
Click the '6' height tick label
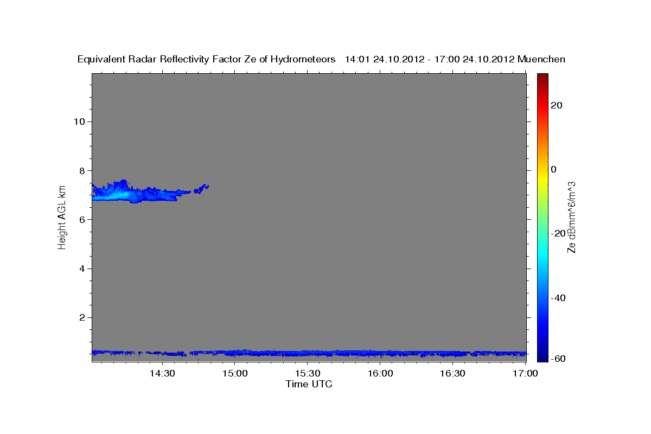pyautogui.click(x=81, y=219)
